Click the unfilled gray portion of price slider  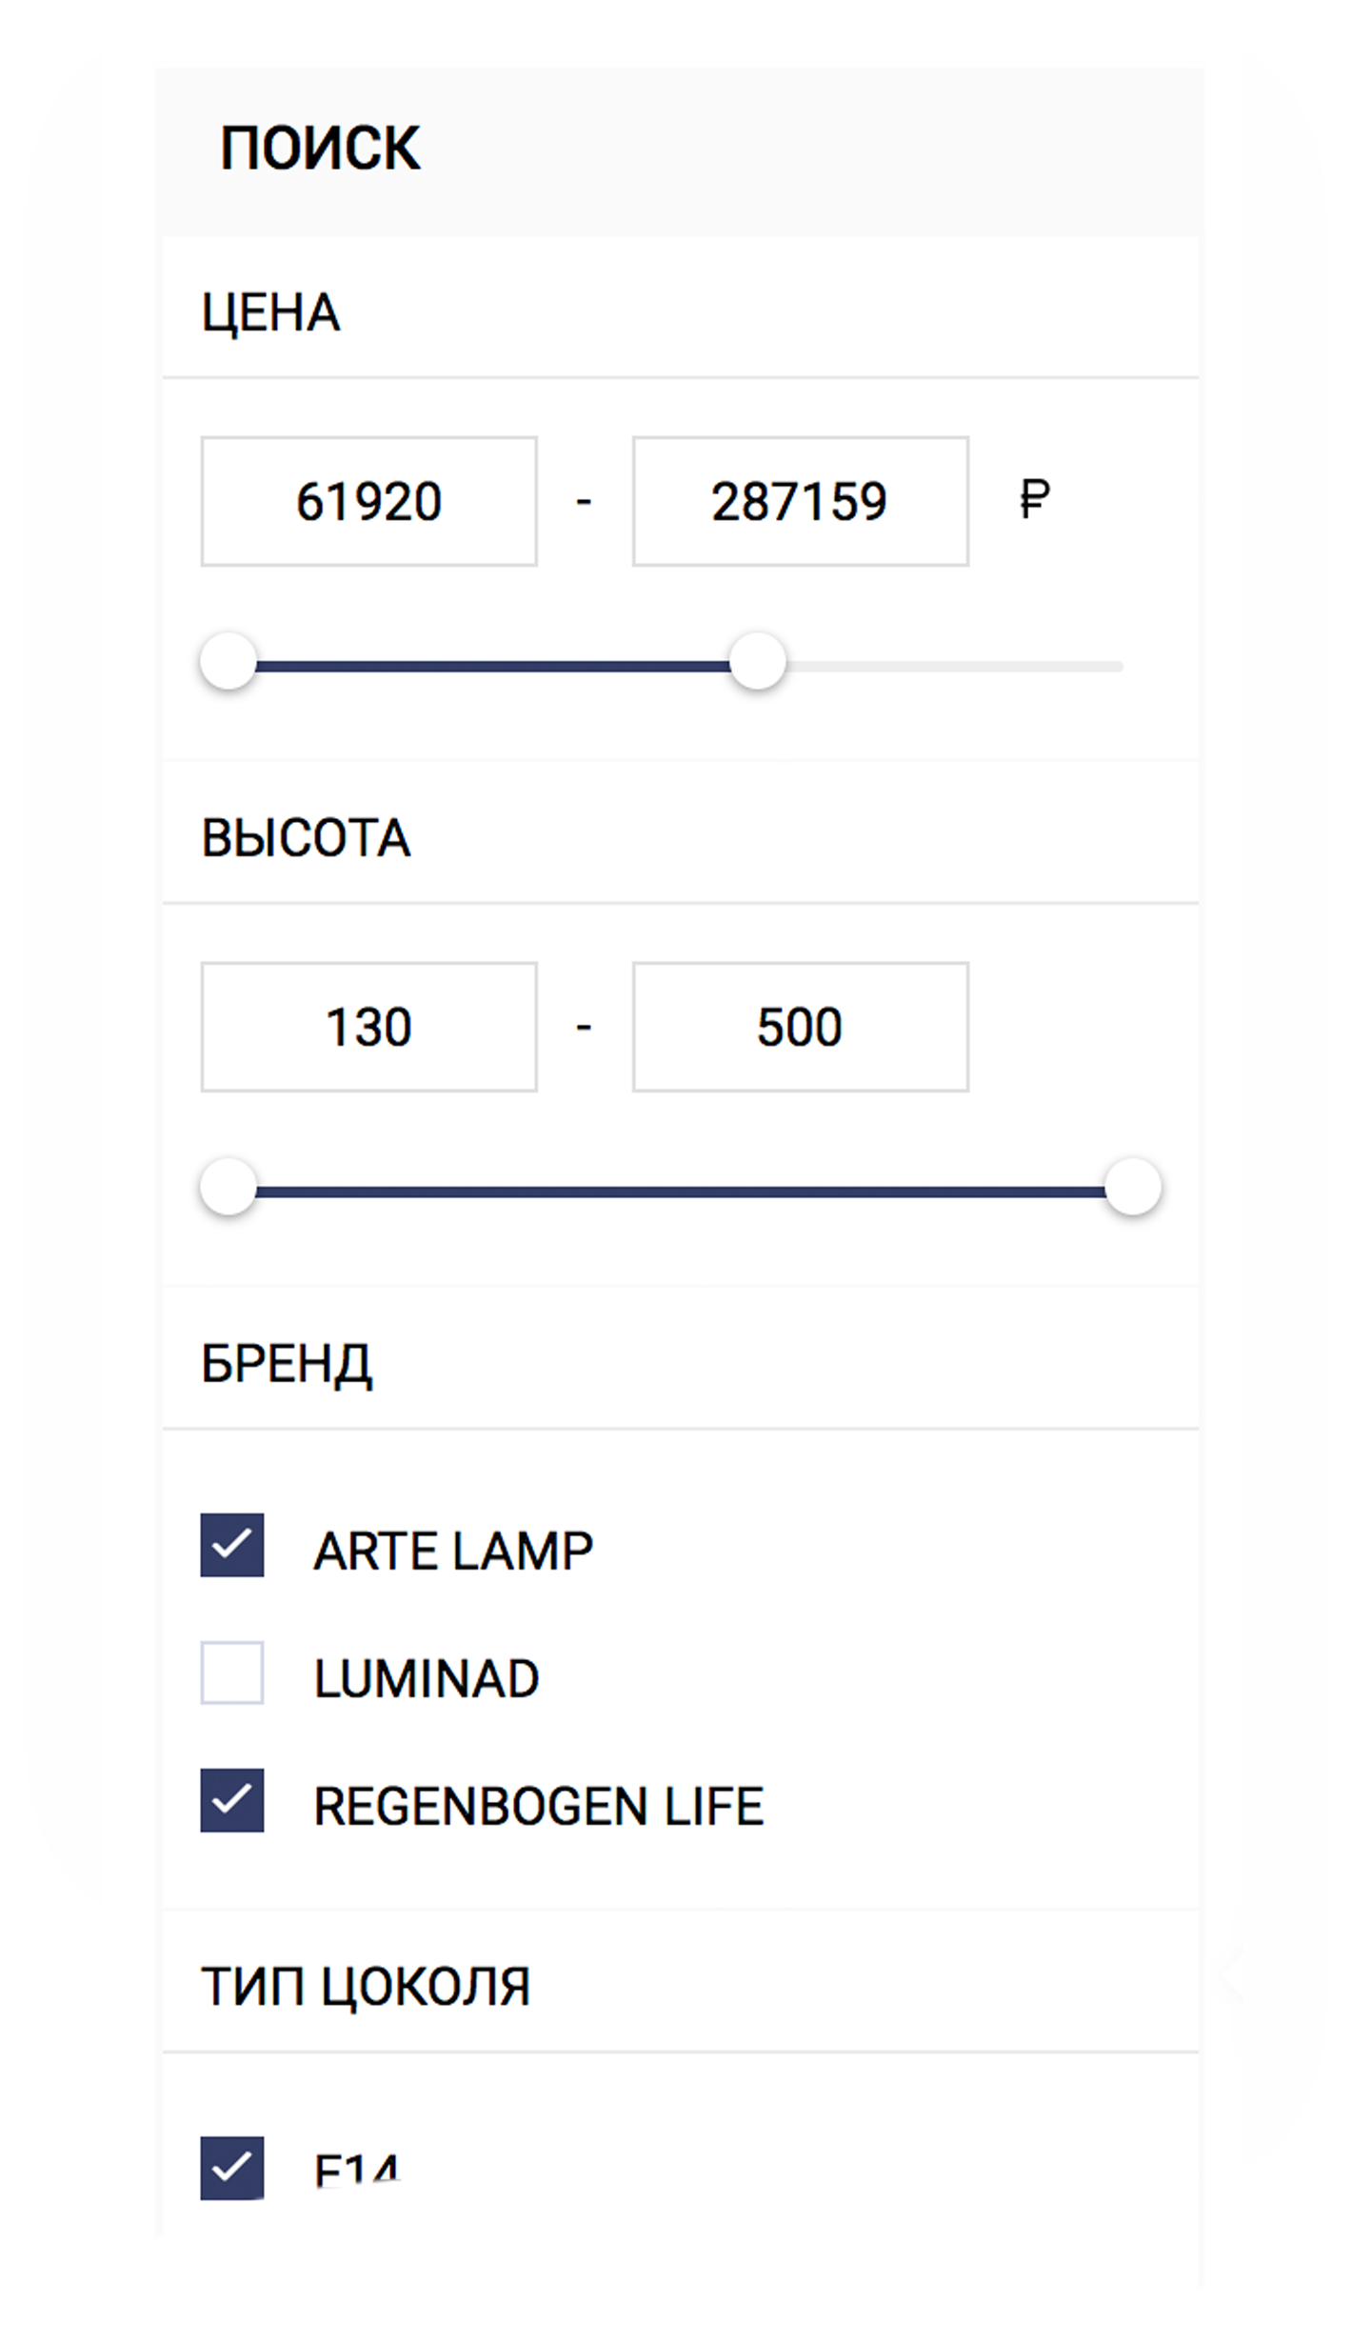(954, 667)
